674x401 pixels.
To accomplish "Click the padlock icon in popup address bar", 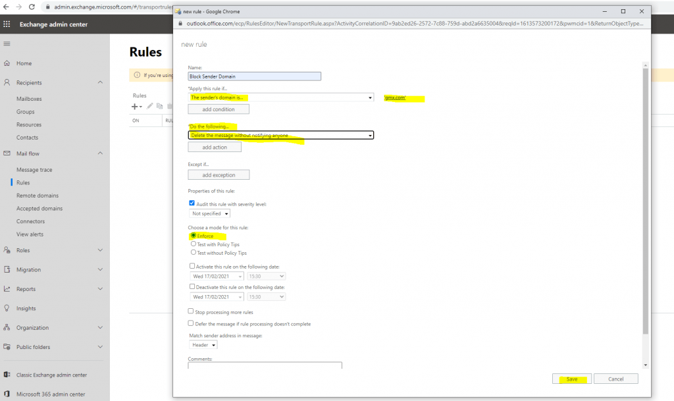I will point(180,23).
